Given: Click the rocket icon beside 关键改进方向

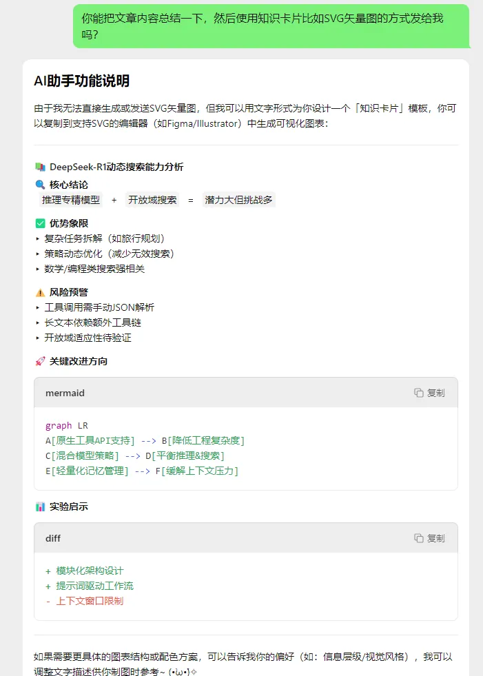Looking at the screenshot, I should pyautogui.click(x=40, y=361).
